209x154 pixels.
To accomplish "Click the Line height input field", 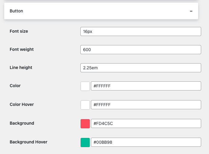I will [140, 68].
